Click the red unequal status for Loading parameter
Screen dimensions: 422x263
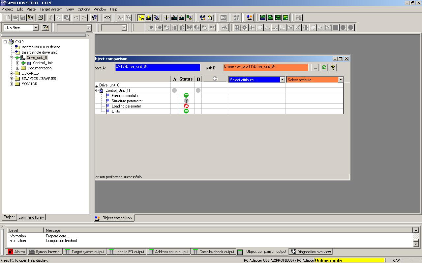point(186,106)
